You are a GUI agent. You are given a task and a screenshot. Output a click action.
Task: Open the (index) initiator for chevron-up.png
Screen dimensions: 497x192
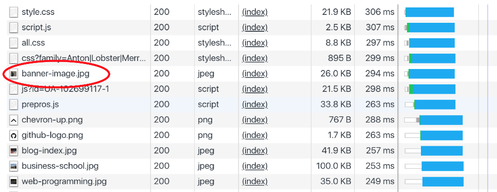click(255, 120)
